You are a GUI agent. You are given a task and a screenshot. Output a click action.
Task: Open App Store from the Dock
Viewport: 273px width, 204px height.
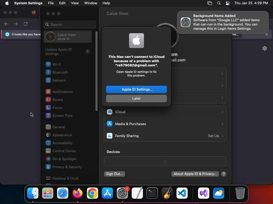107,193
